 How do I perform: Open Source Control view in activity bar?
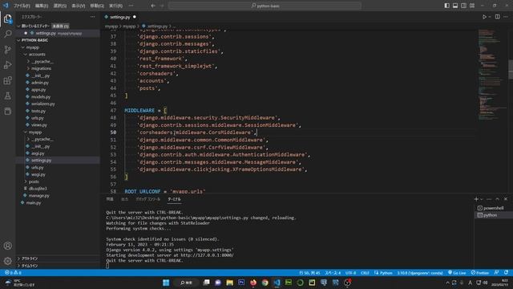(x=7, y=50)
